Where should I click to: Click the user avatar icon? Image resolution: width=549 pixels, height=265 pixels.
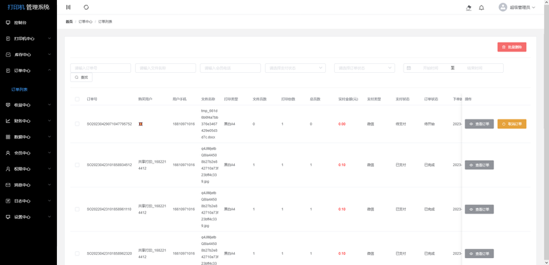click(x=503, y=8)
